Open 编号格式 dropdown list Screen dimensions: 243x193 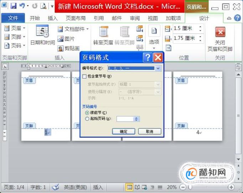[x=158, y=68]
